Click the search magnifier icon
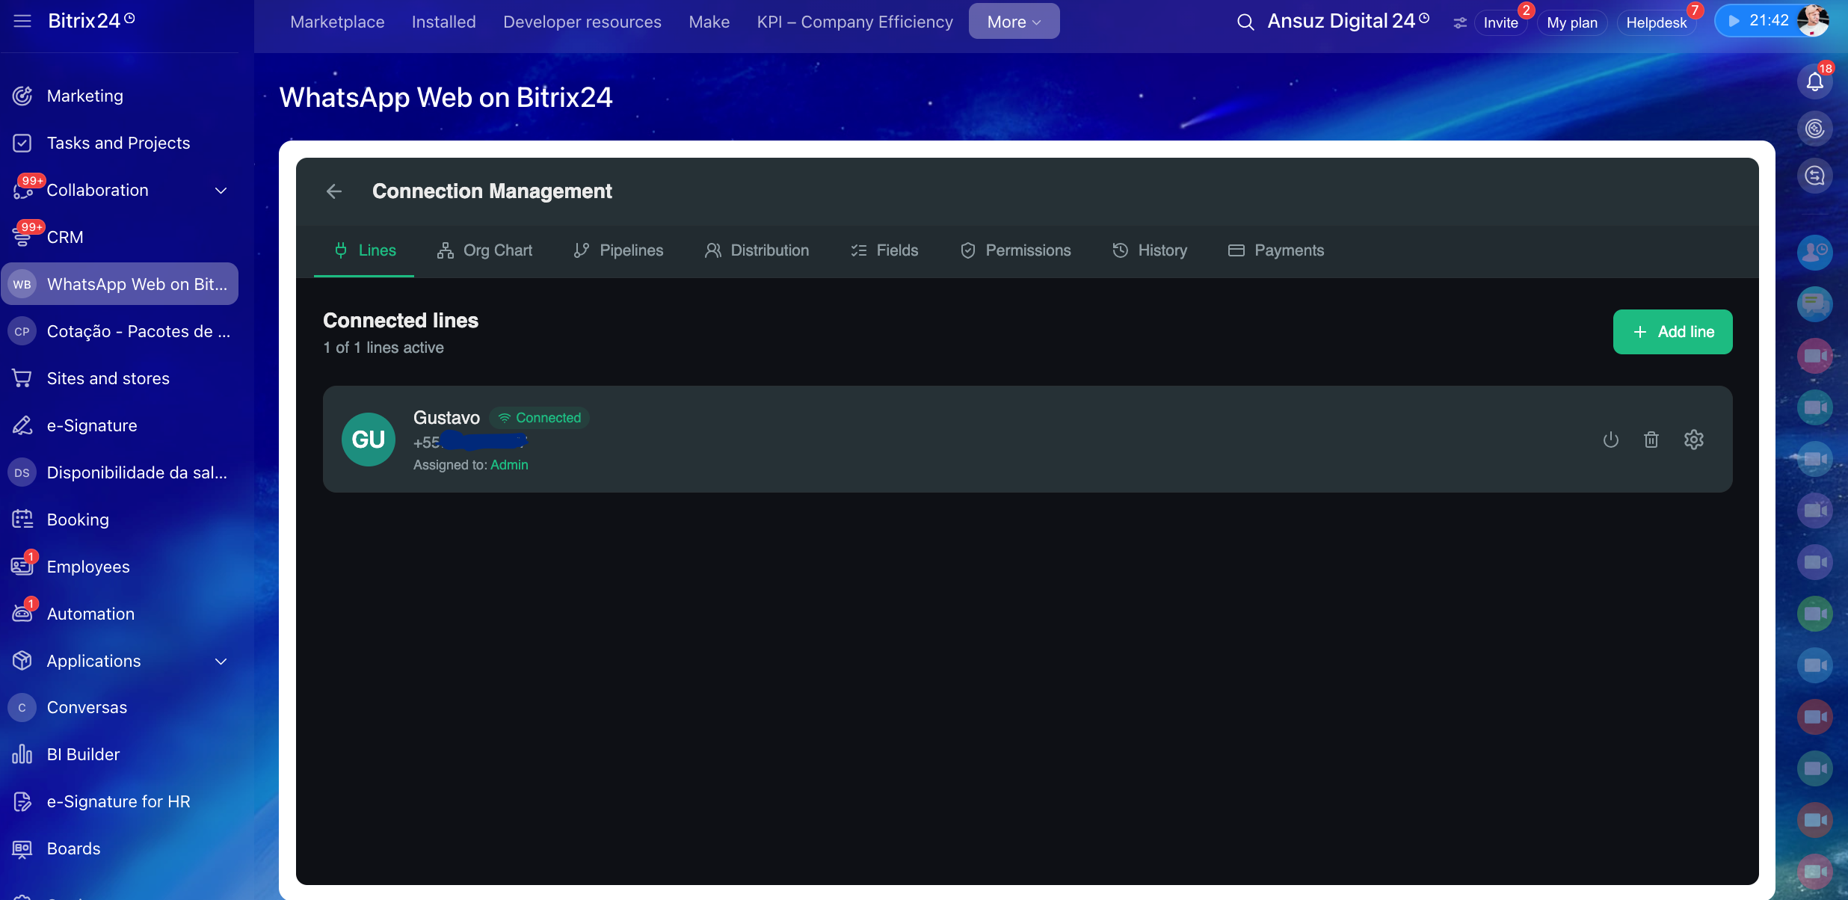 click(x=1245, y=22)
